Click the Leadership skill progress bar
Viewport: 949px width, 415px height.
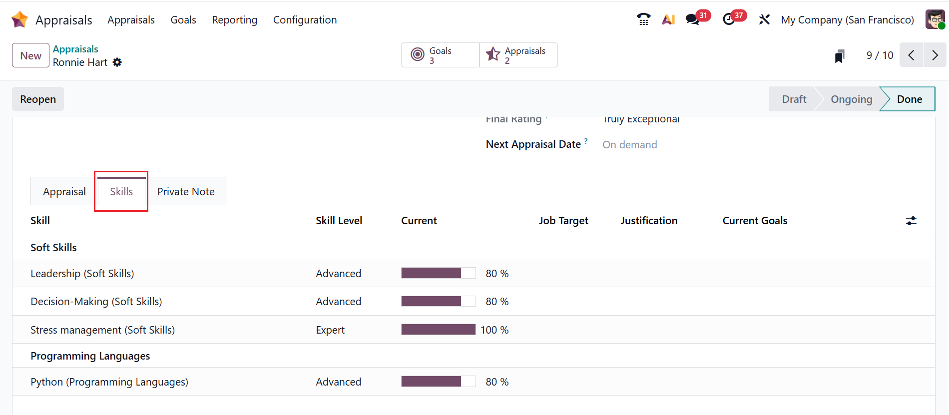438,273
